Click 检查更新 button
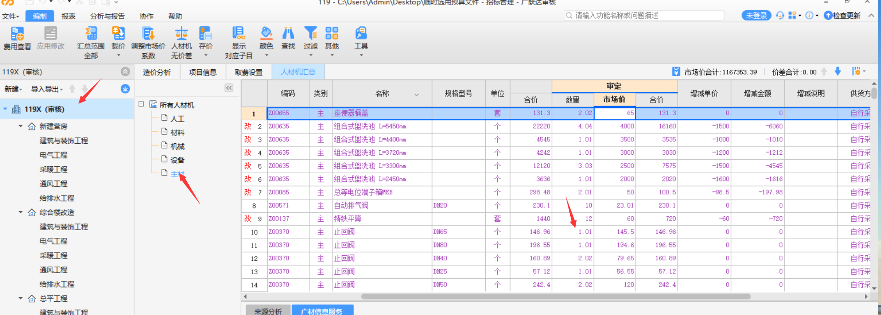This screenshot has width=881, height=315. click(842, 15)
